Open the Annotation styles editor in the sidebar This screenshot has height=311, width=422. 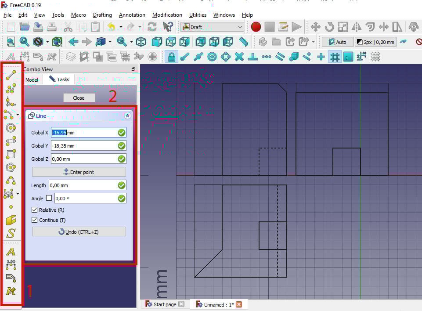point(11,291)
